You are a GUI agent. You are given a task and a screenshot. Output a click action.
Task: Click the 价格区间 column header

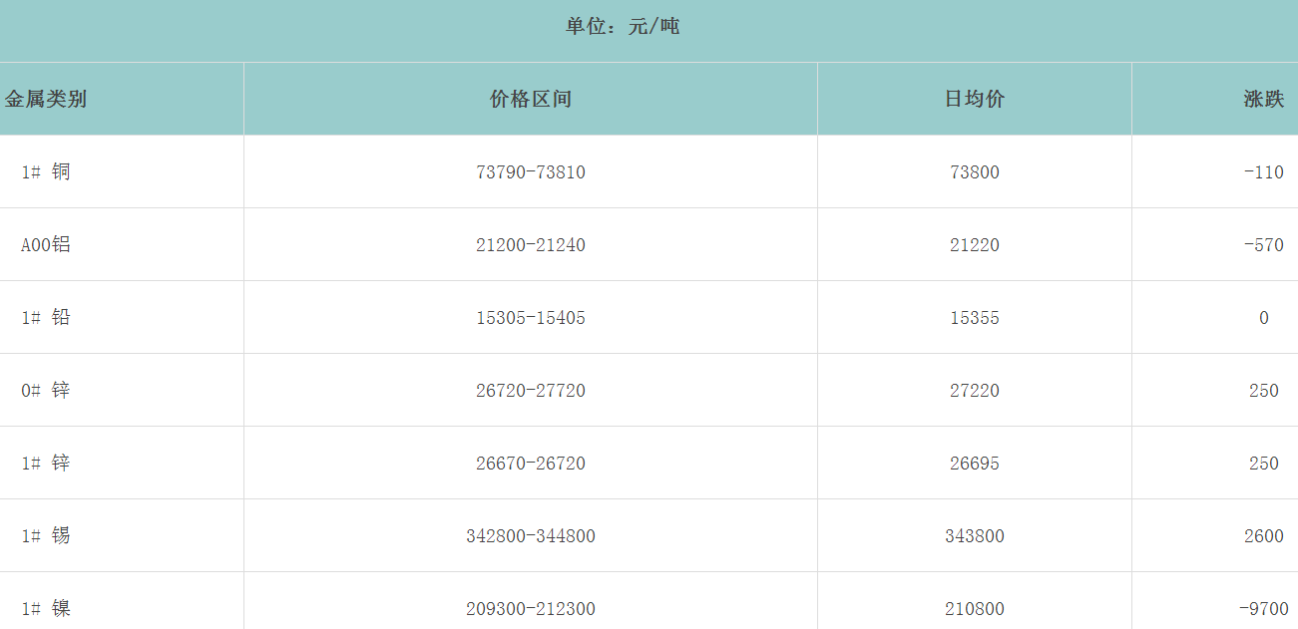(531, 99)
